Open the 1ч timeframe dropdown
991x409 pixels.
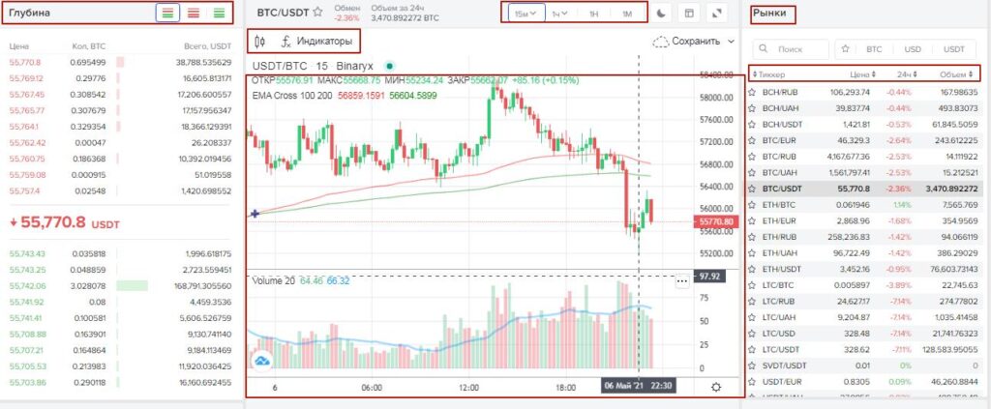pos(559,14)
